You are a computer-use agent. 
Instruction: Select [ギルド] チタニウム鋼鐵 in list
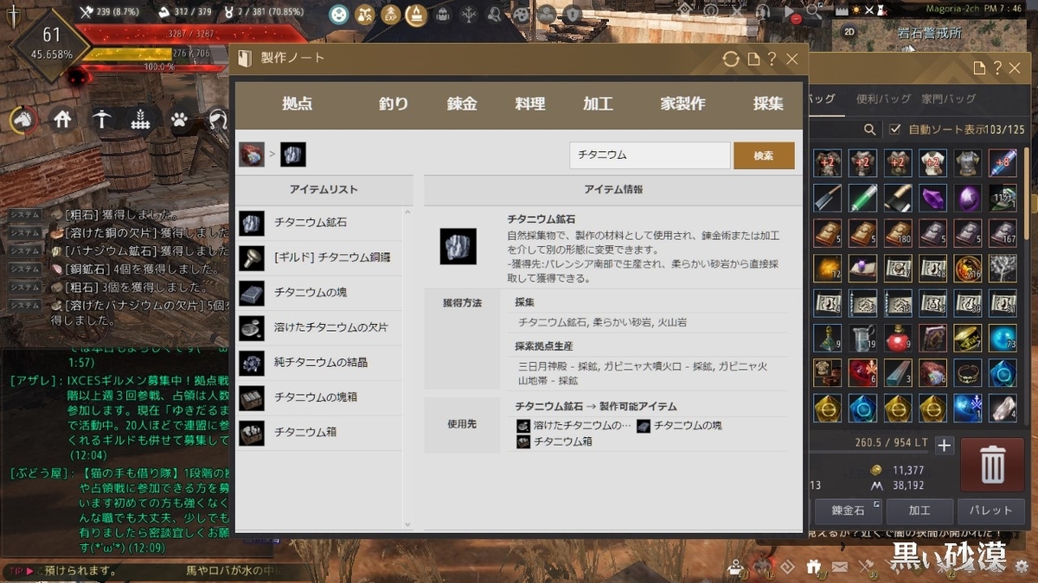click(x=320, y=257)
